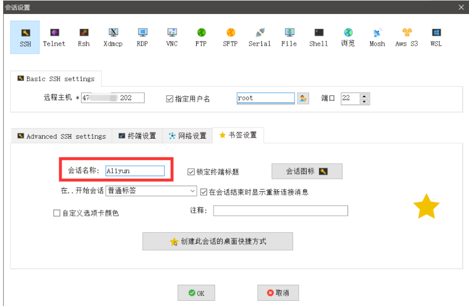Select the WSL session type
This screenshot has width=469, height=306.
436,37
